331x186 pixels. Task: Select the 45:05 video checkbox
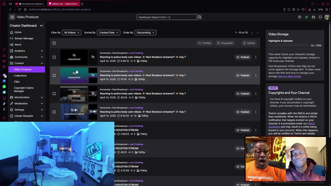[54, 94]
